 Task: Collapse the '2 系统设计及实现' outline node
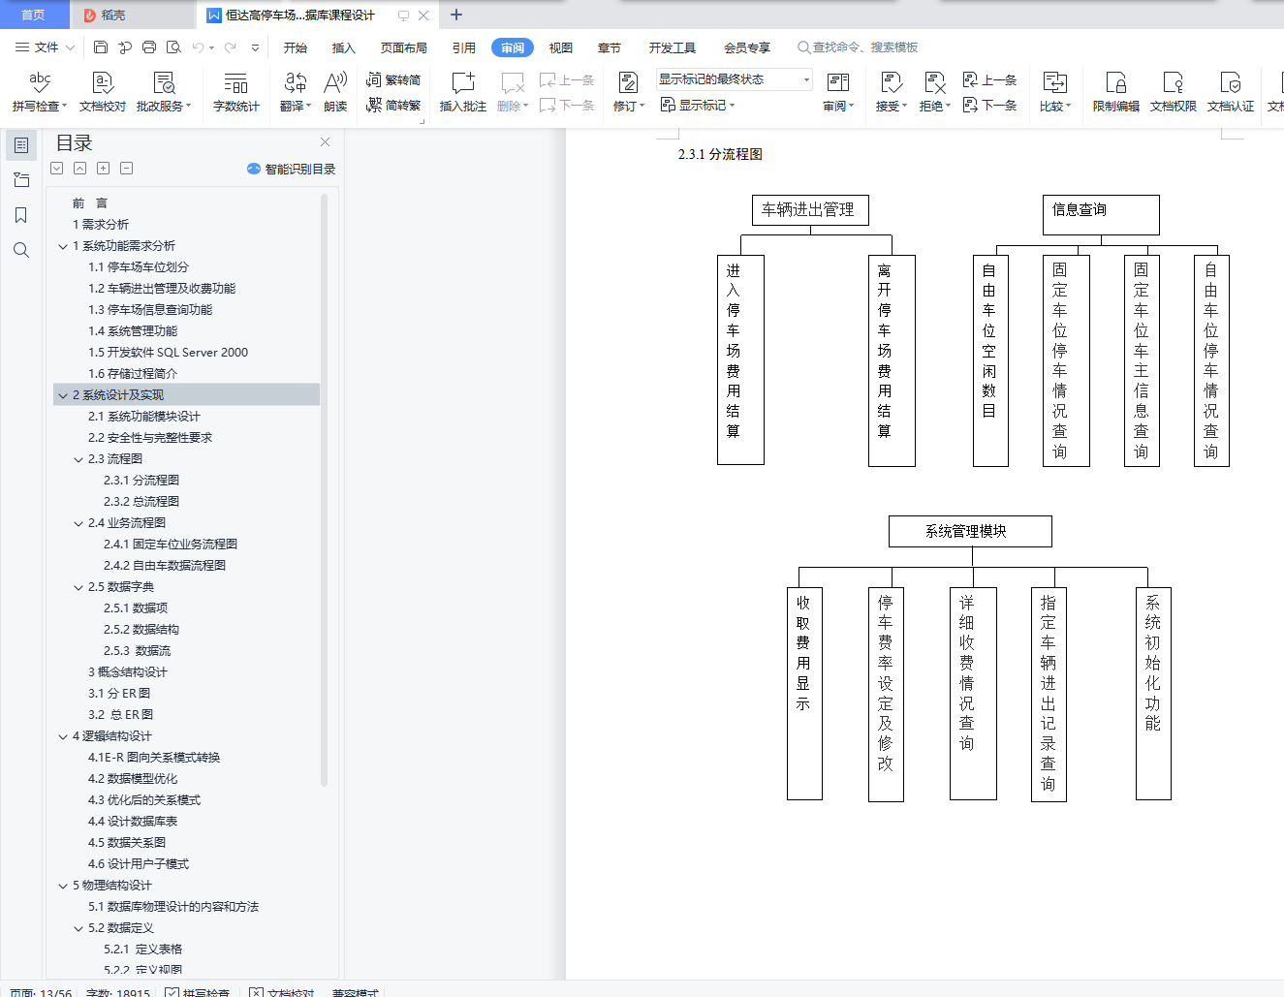point(63,395)
